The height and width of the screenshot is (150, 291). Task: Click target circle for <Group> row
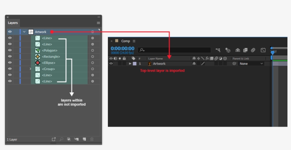(92, 69)
